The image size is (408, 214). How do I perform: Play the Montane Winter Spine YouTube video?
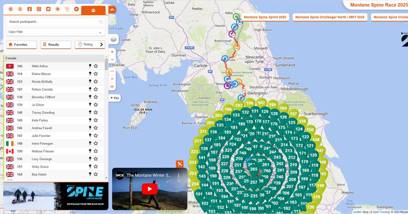150,189
